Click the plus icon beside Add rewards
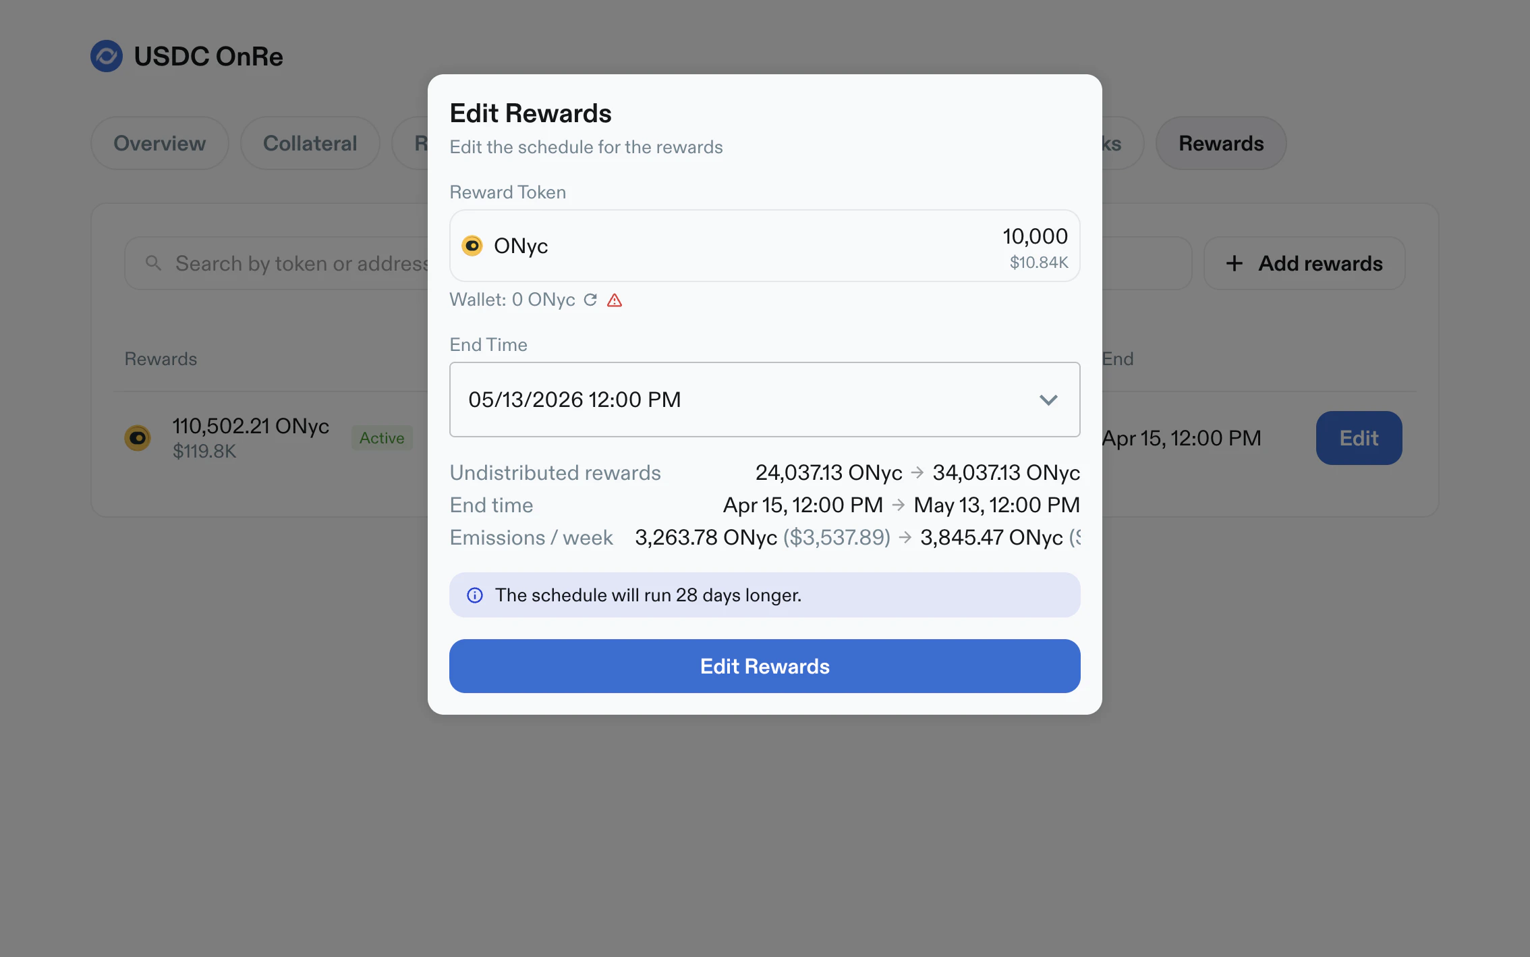1530x957 pixels. 1234,263
